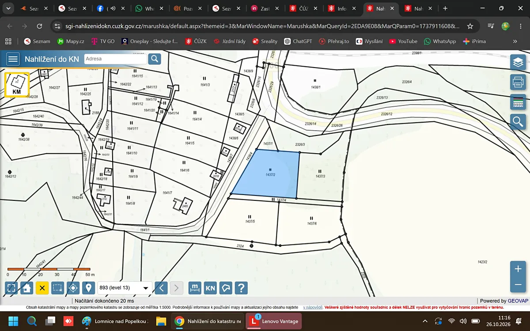Click the address search magnifier button
The height and width of the screenshot is (331, 530).
pos(155,59)
